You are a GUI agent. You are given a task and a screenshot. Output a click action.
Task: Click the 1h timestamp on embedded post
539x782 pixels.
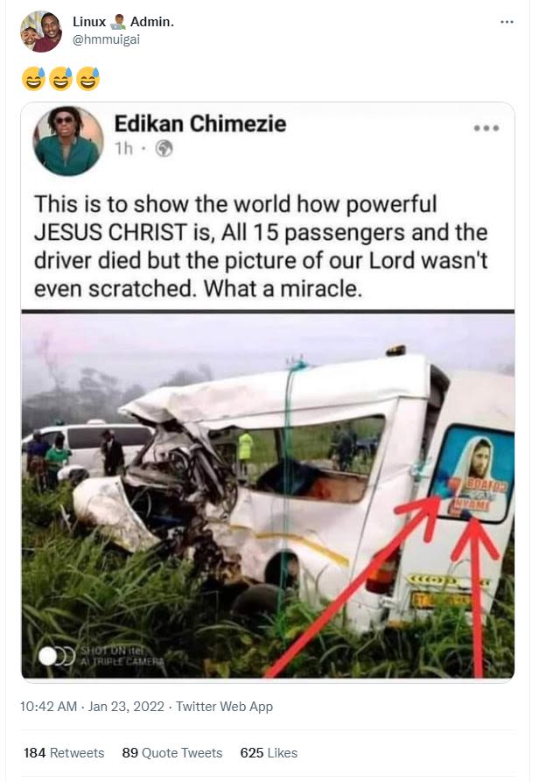pos(124,149)
